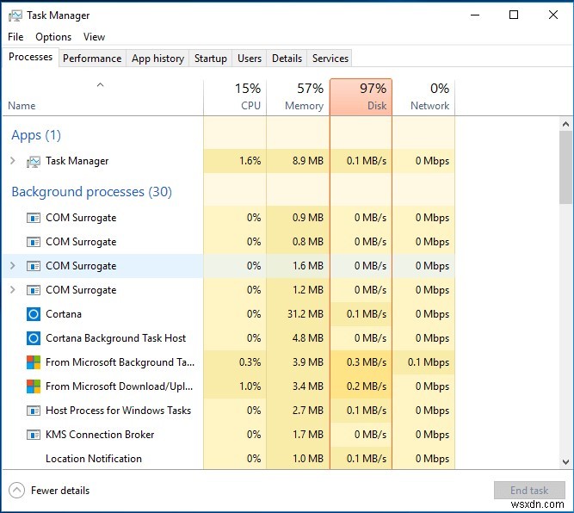The image size is (574, 513).
Task: Switch to the Users tab
Action: [250, 59]
